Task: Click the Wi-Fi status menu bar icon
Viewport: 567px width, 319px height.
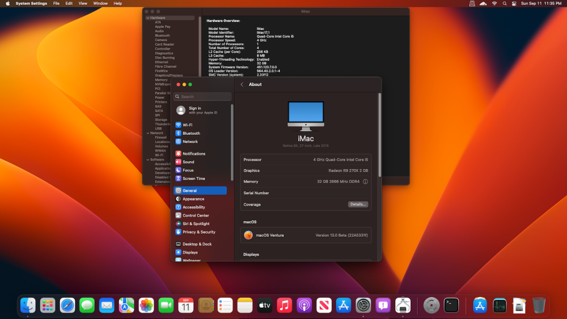Action: click(494, 3)
